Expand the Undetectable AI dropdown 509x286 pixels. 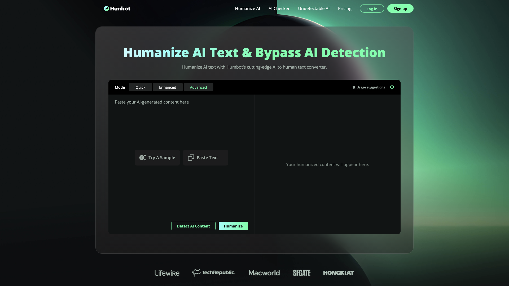(x=314, y=8)
